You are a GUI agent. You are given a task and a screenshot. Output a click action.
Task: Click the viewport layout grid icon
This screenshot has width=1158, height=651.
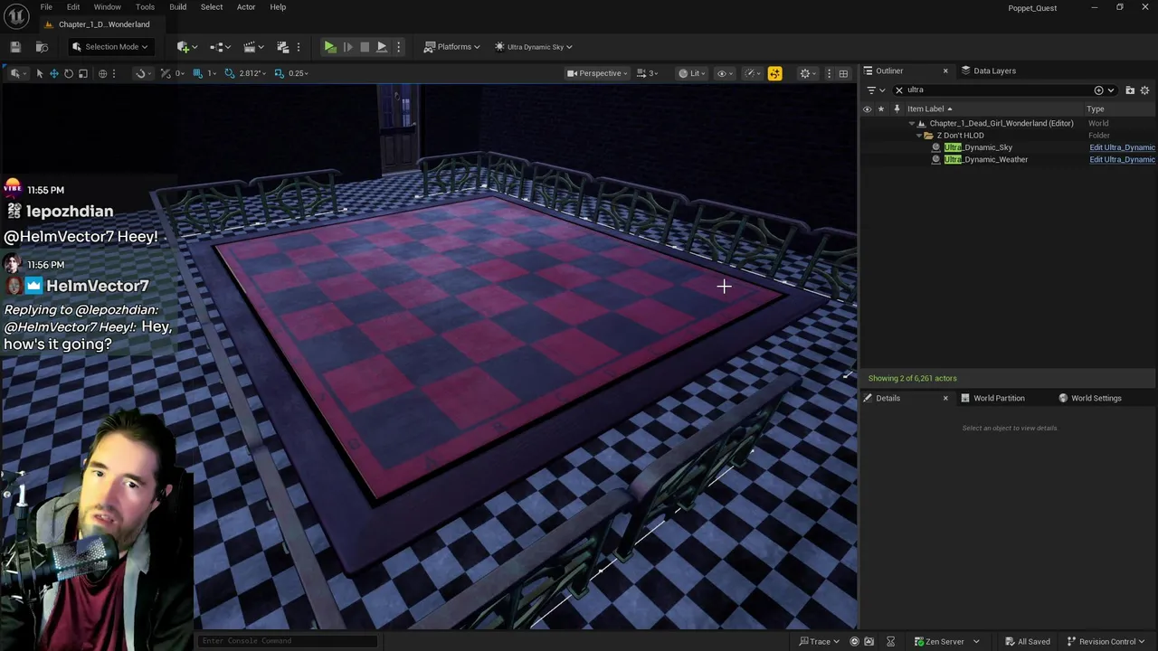[843, 73]
